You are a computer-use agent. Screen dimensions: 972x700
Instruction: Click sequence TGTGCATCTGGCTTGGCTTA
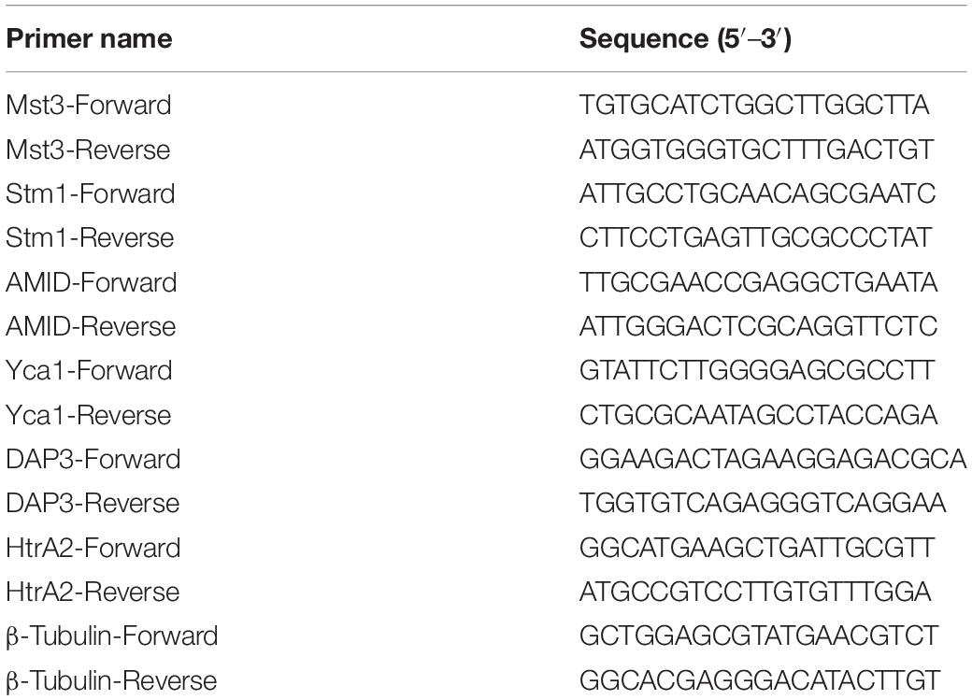[754, 105]
